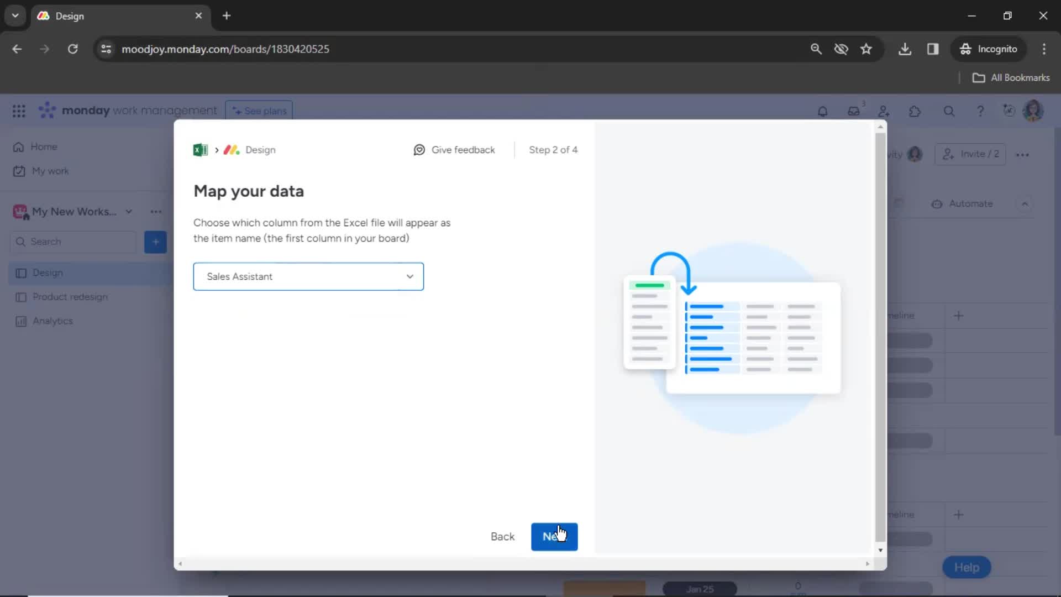
Task: Click the Design breadcrumb label
Action: (260, 150)
